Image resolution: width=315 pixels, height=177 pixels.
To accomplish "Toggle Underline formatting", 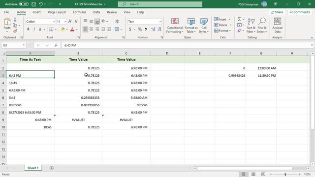I will tap(40, 29).
